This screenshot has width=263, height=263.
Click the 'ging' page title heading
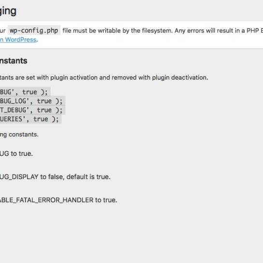click(x=8, y=12)
